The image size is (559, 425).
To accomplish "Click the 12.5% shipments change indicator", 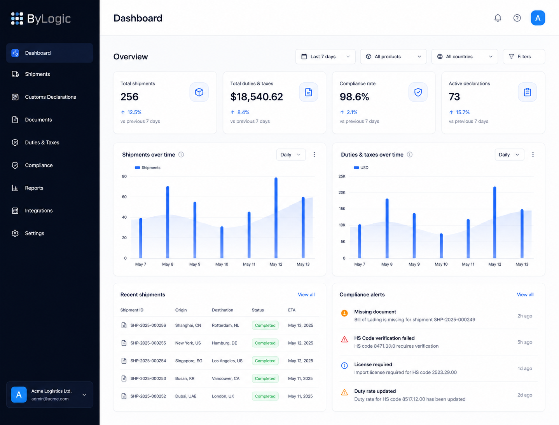I will pos(131,112).
